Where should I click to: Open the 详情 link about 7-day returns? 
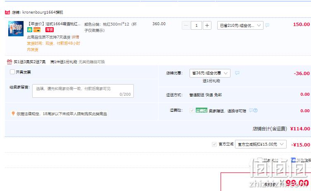click(75, 37)
